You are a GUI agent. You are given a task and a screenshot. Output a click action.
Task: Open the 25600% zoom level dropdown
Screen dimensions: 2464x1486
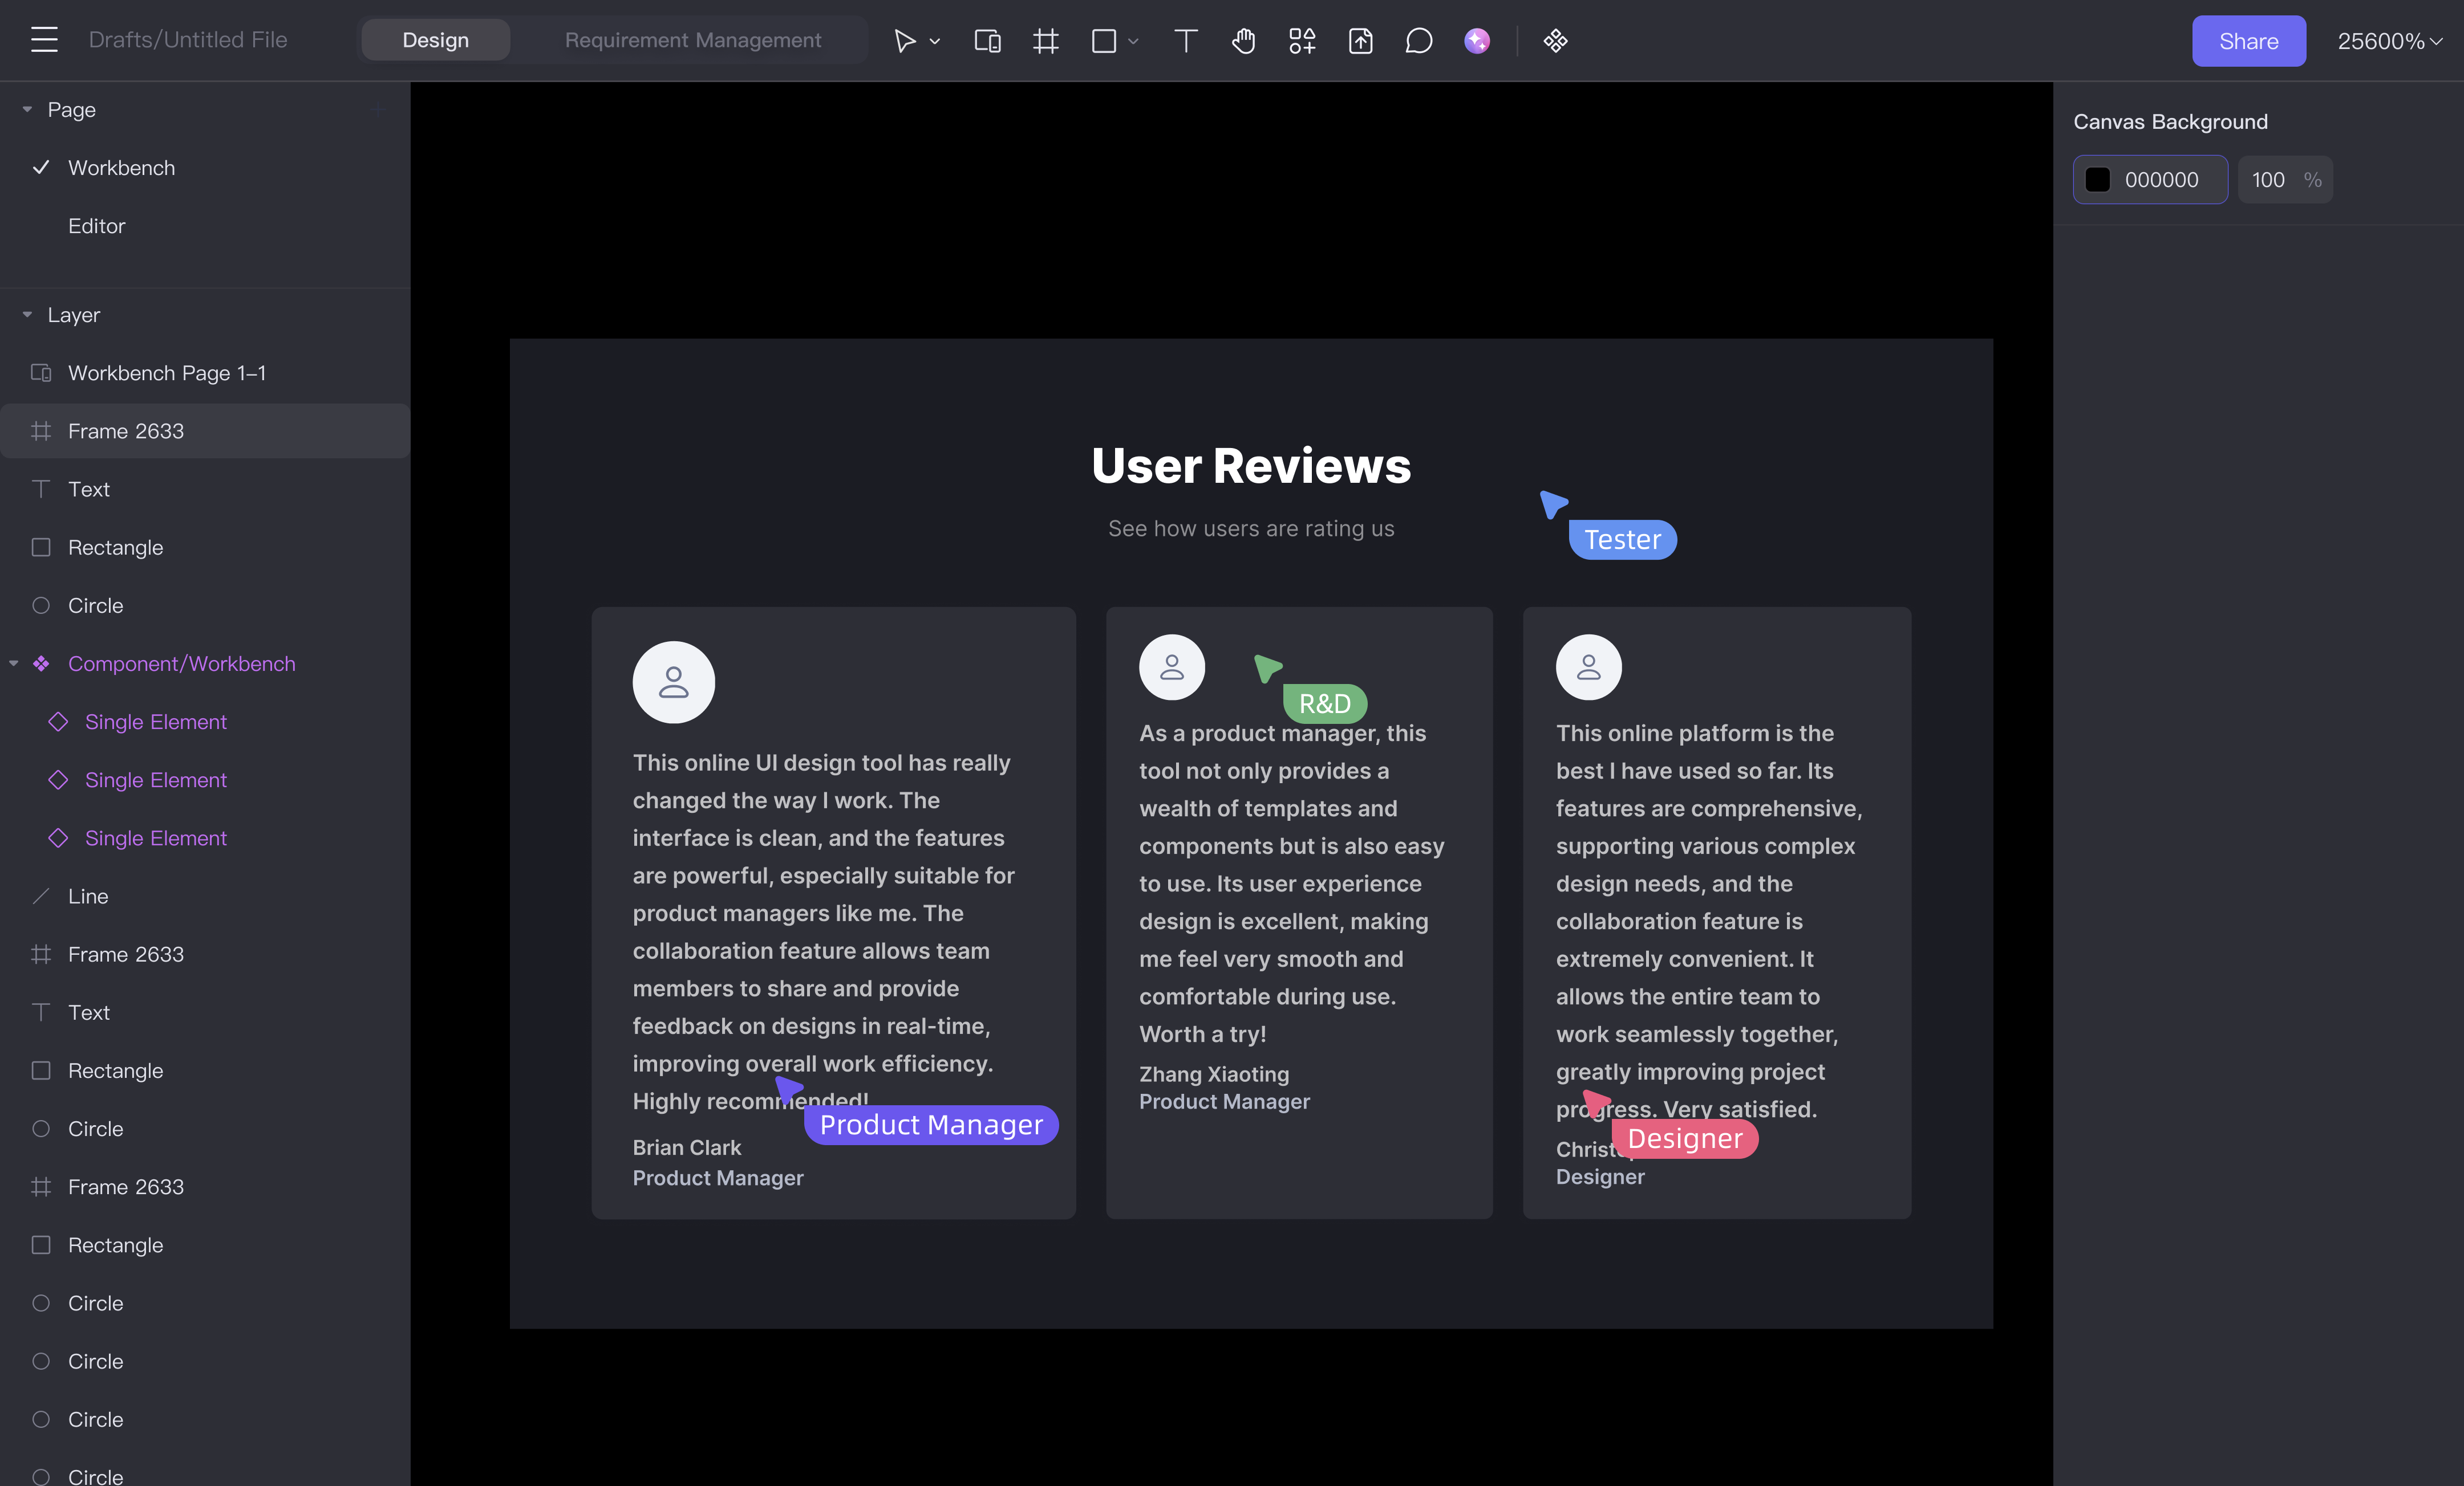point(2389,41)
